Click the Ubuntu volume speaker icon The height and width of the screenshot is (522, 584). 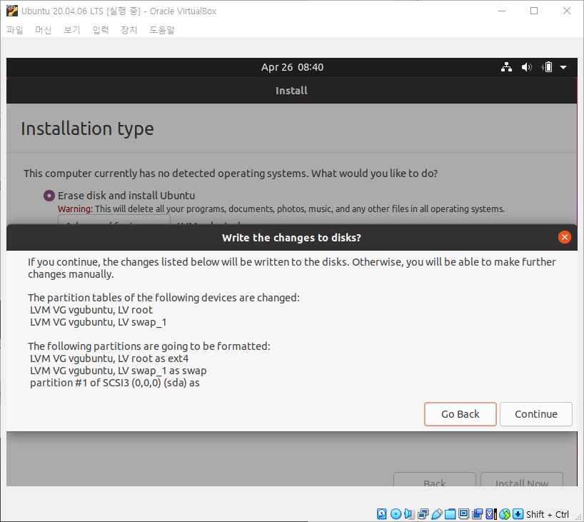[526, 67]
